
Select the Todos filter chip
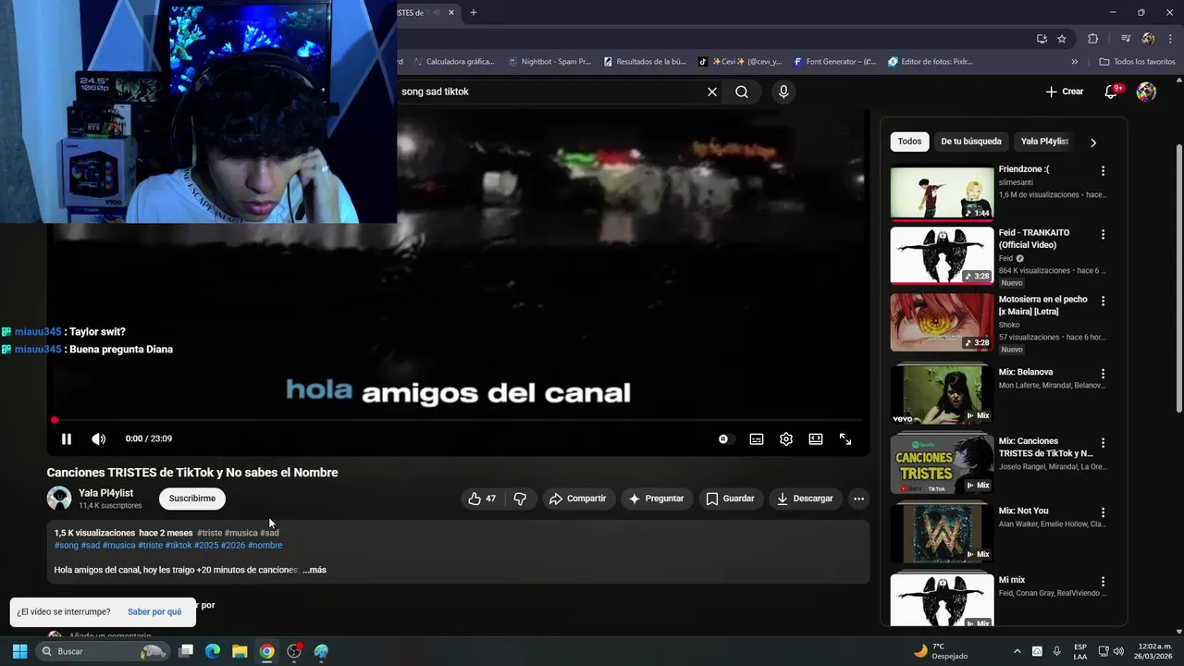pos(909,142)
